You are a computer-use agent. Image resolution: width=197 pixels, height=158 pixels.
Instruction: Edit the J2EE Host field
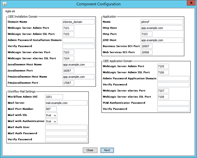(162, 40)
